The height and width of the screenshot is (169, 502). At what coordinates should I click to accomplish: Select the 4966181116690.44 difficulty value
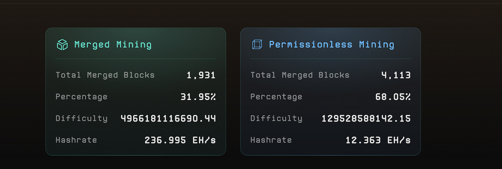point(168,119)
